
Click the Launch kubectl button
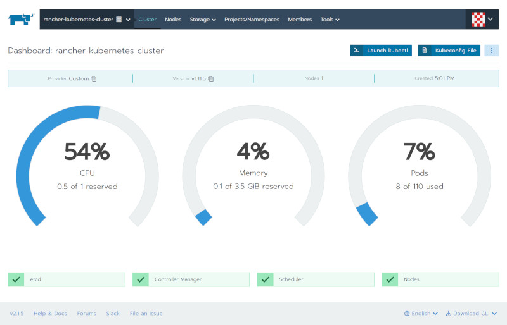(x=381, y=51)
